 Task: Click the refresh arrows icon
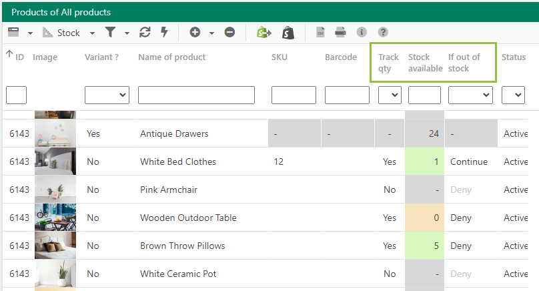click(x=145, y=32)
